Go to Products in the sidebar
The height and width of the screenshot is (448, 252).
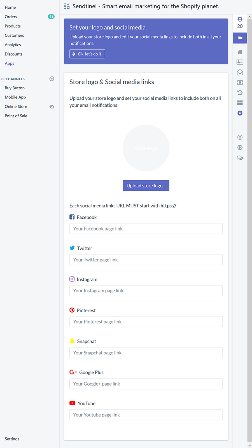13,26
